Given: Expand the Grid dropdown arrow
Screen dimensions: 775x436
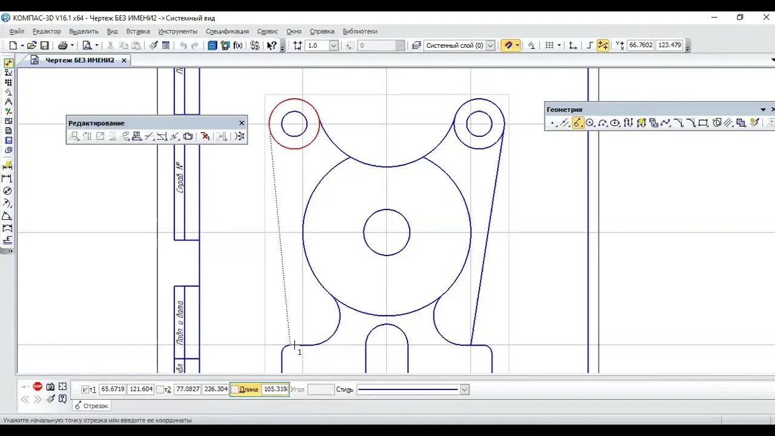Looking at the screenshot, I should [x=559, y=45].
